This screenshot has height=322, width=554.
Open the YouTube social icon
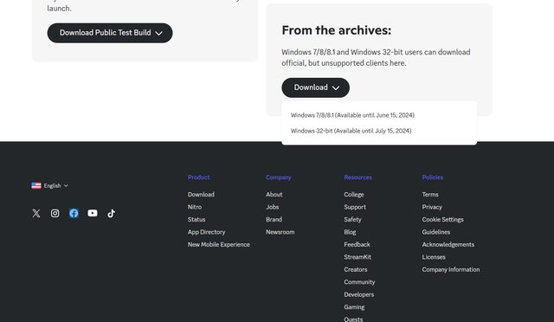pos(93,213)
